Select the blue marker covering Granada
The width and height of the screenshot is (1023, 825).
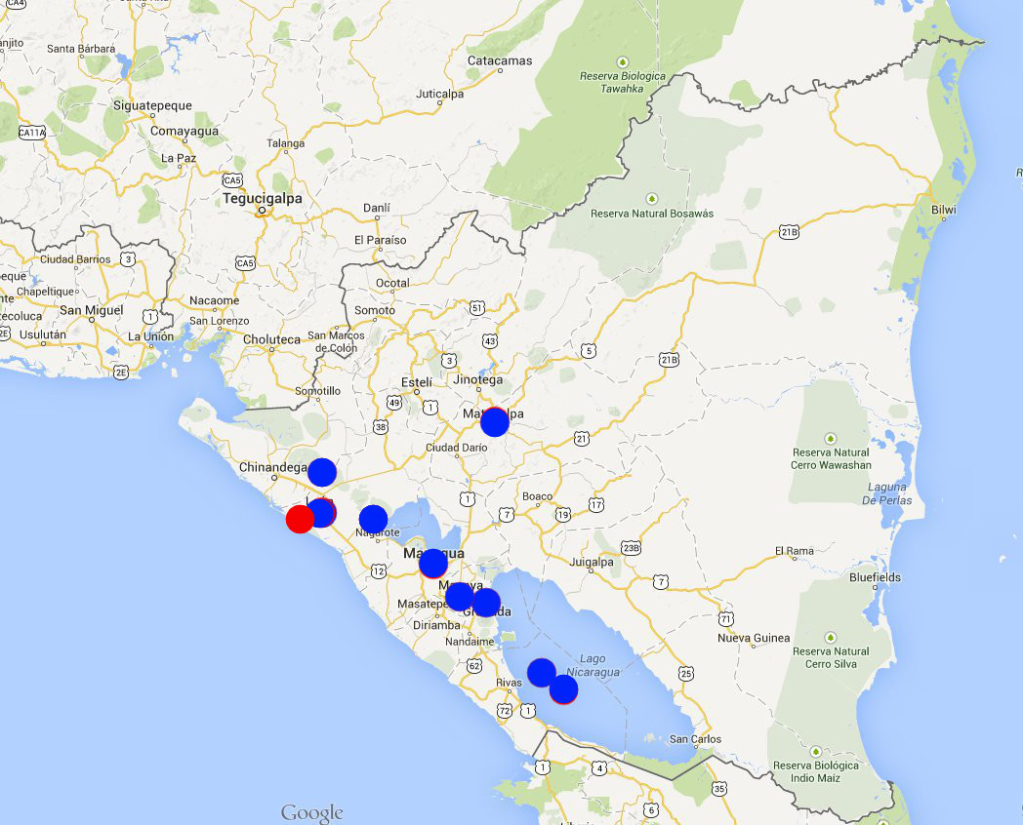click(x=486, y=603)
